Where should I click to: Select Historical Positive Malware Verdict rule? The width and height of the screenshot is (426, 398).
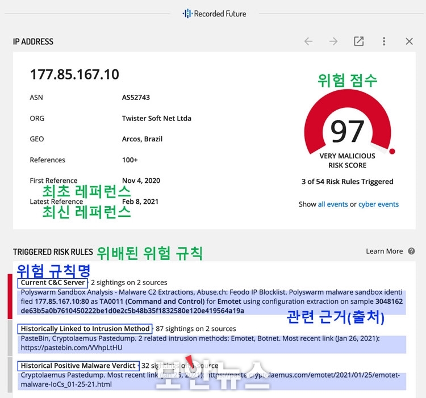[78, 366]
